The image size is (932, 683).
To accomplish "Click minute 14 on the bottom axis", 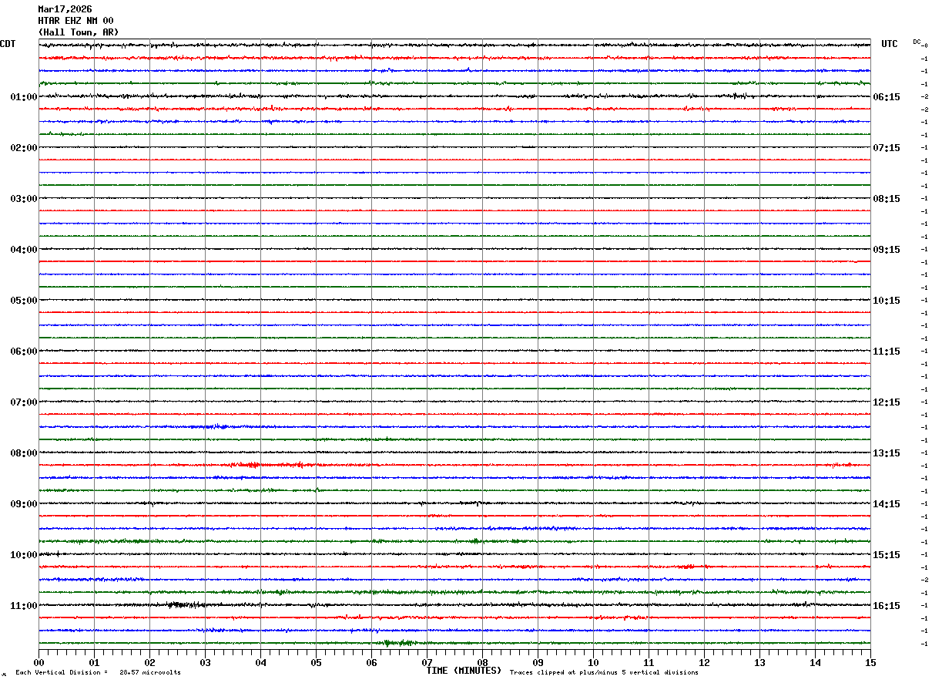I will (x=815, y=662).
